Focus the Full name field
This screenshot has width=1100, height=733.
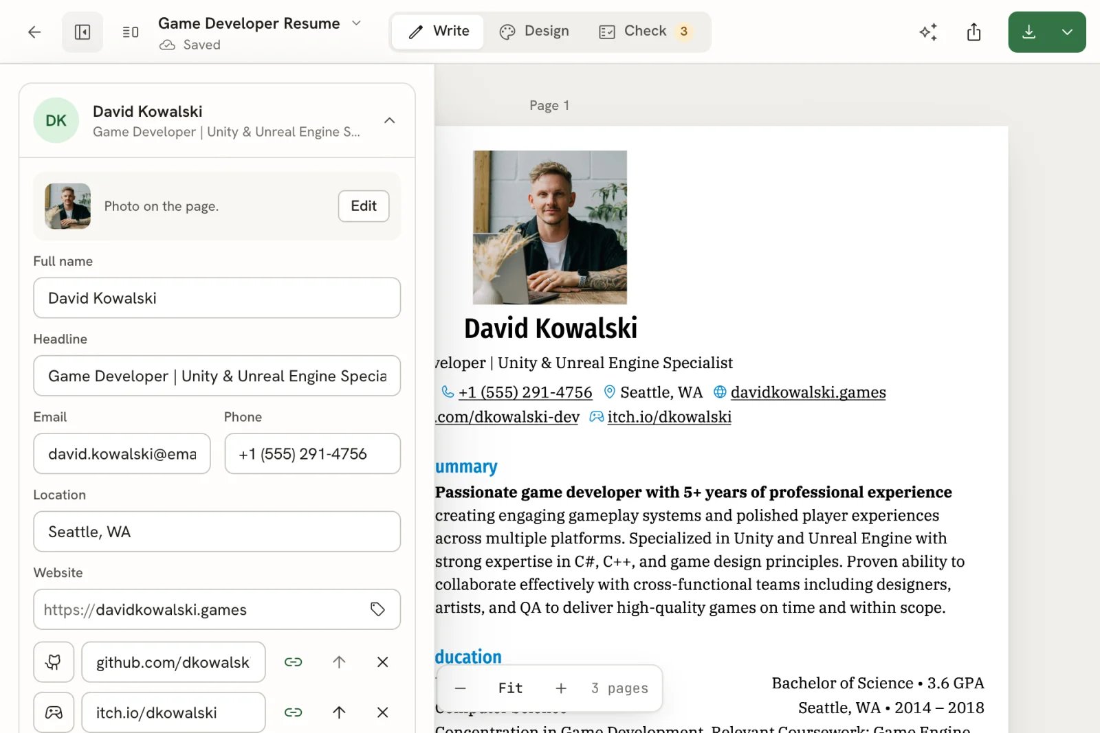(x=217, y=297)
